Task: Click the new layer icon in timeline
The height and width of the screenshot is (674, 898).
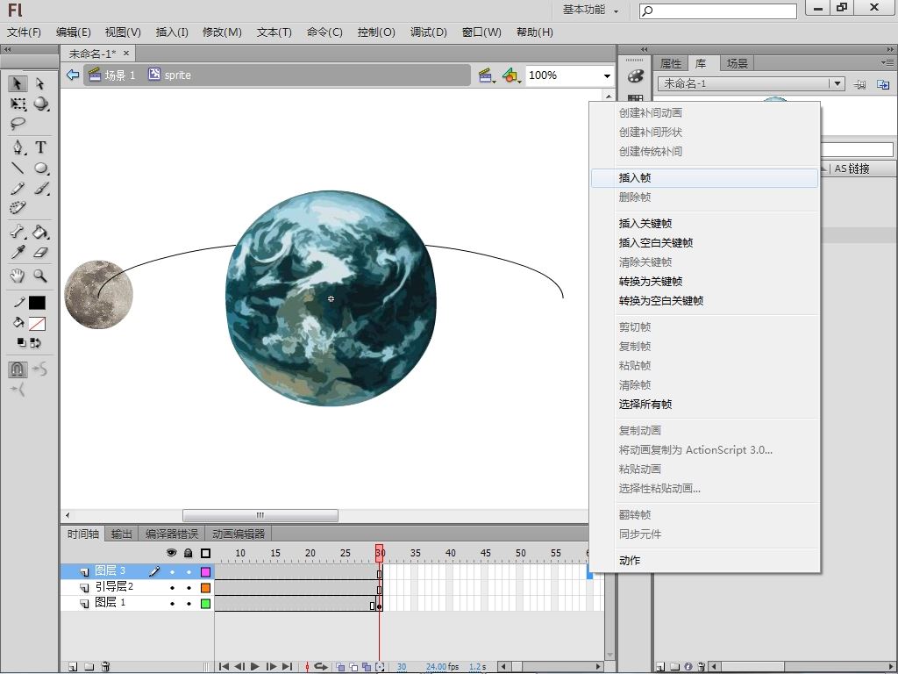Action: point(73,667)
